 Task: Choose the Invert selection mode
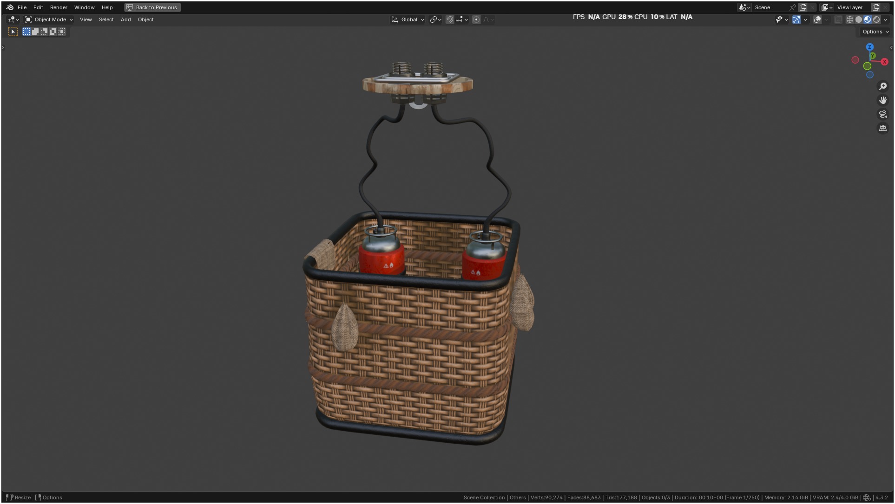point(53,32)
